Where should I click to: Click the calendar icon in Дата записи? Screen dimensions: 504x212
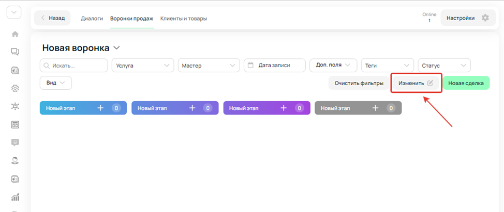coord(251,65)
